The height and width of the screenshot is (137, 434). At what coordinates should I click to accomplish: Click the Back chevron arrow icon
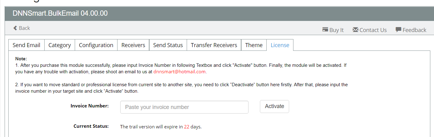click(x=15, y=28)
